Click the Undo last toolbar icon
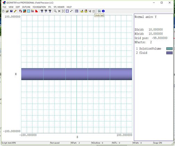Viewport: 175px width, 146px height. tap(94, 11)
